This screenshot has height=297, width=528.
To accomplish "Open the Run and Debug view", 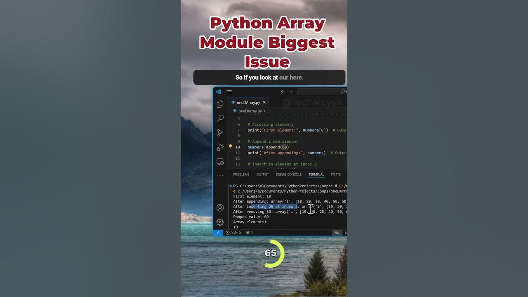I will 220,147.
